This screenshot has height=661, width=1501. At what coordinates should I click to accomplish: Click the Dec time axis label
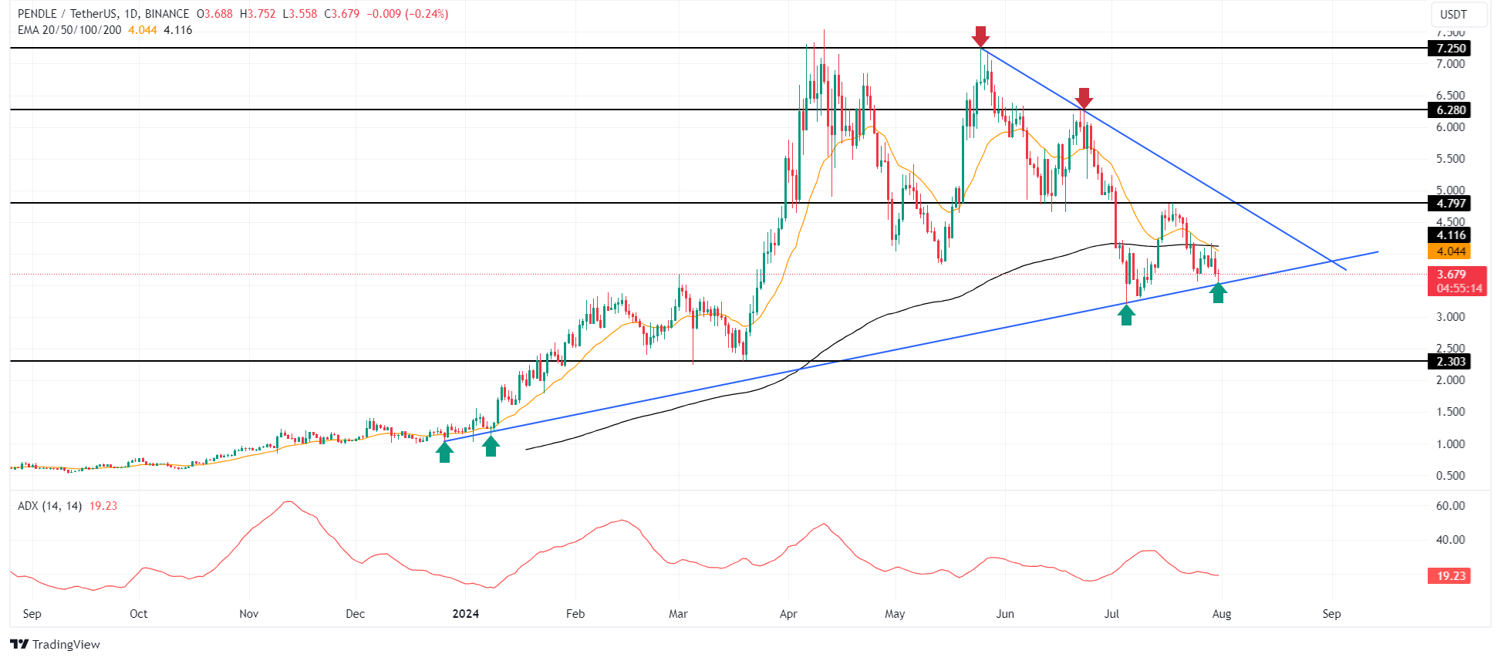356,614
